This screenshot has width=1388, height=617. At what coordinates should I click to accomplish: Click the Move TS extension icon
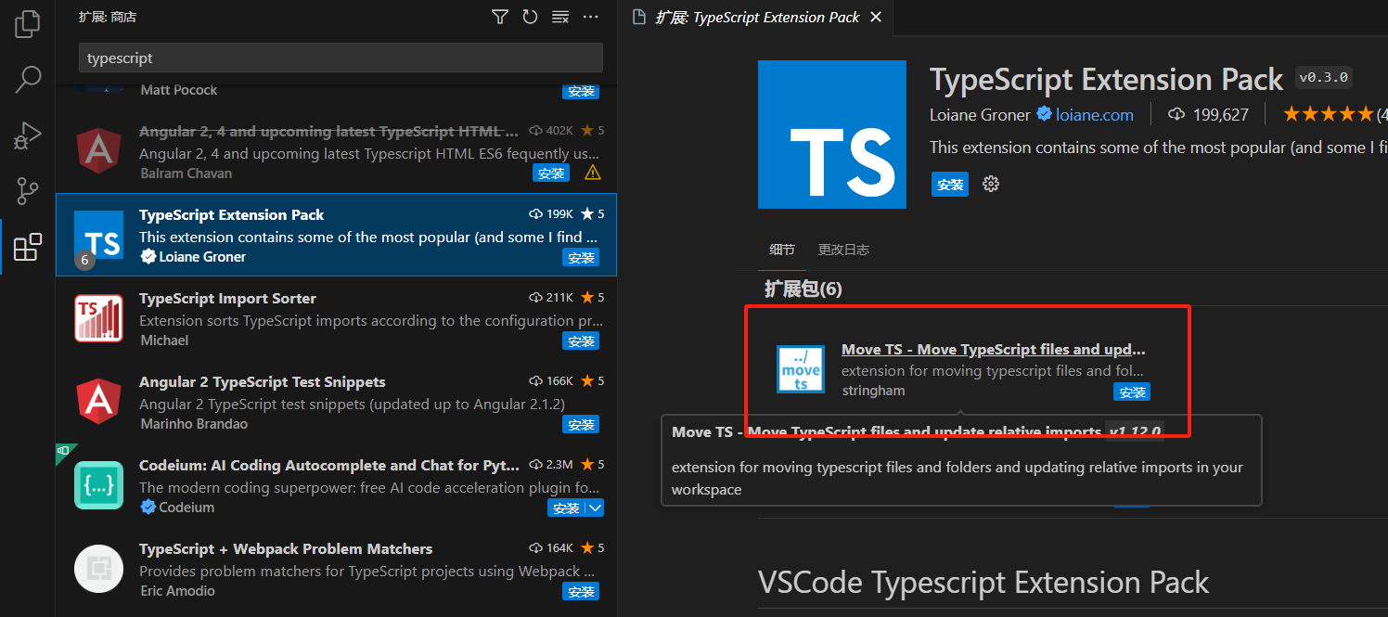[x=801, y=369]
